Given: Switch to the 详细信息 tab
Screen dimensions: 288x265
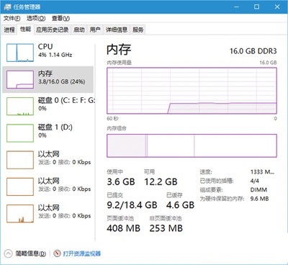Looking at the screenshot, I should click(117, 30).
